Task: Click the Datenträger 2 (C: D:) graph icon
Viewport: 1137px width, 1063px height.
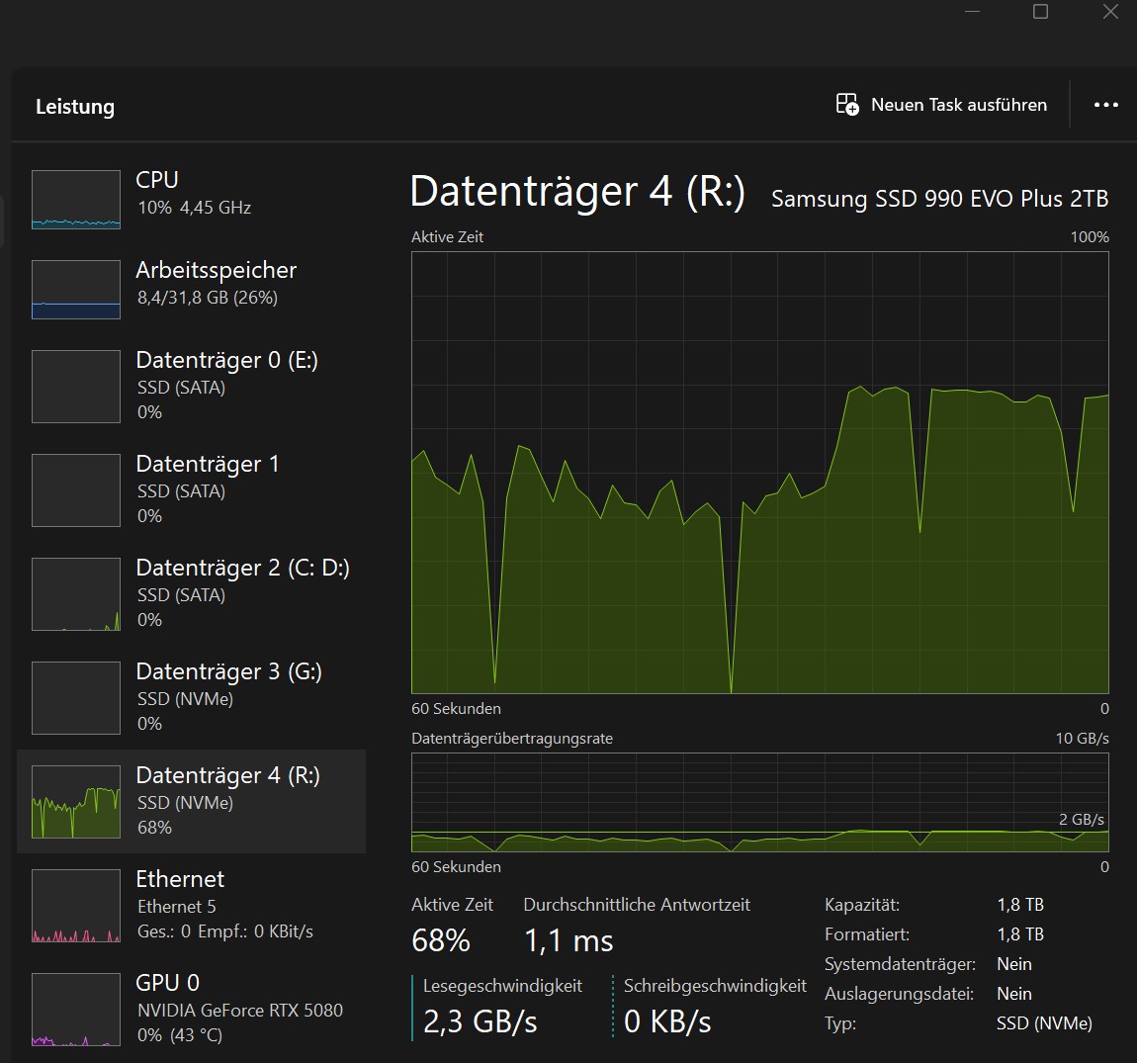Action: tap(76, 594)
